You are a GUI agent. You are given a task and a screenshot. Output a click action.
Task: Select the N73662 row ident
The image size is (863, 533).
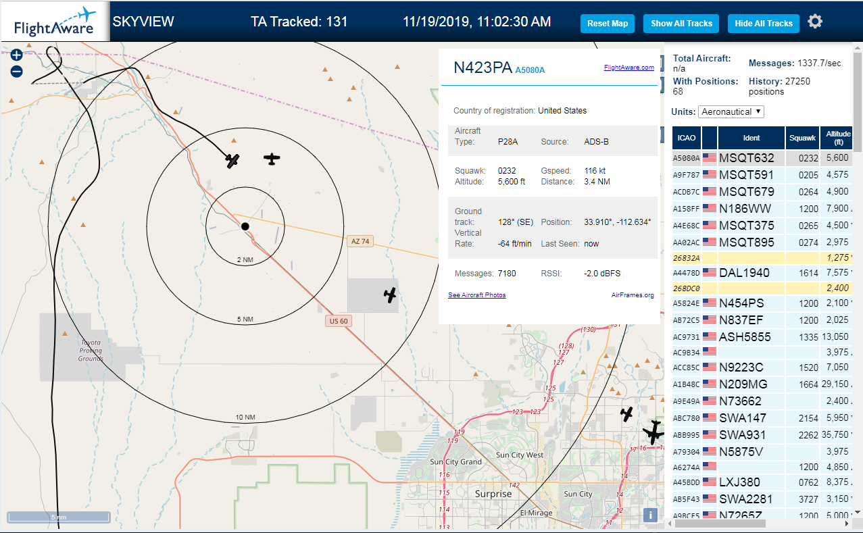[740, 401]
